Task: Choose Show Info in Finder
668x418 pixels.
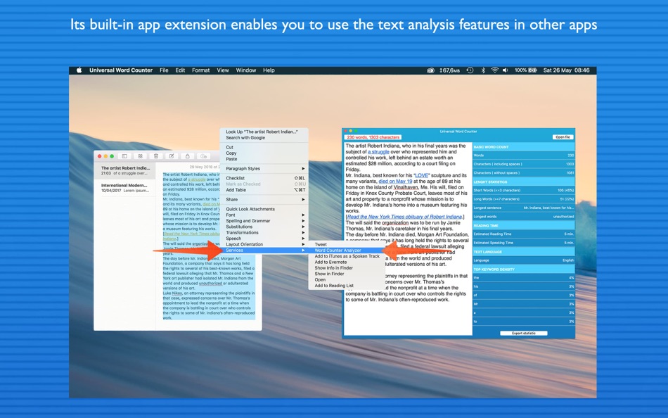Action: coord(347,268)
